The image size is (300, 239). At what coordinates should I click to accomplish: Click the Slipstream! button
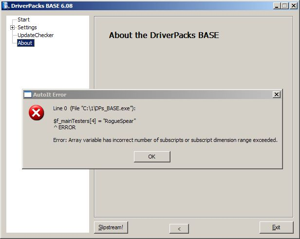coord(111,227)
